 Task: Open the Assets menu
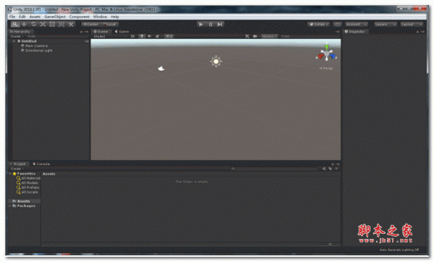(x=35, y=17)
